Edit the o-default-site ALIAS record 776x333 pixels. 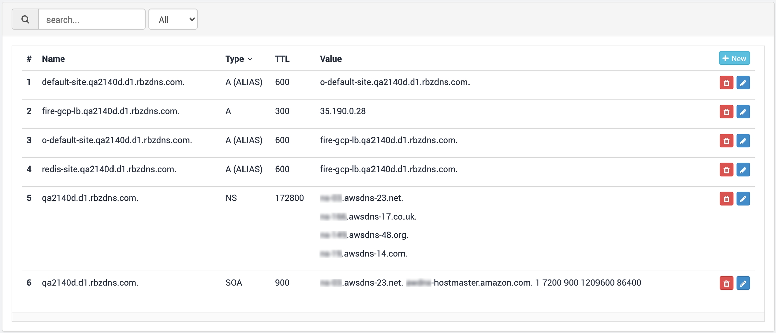click(743, 141)
